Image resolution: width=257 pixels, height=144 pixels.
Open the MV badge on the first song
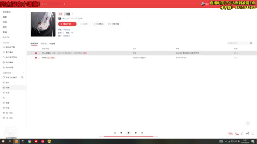85,53
